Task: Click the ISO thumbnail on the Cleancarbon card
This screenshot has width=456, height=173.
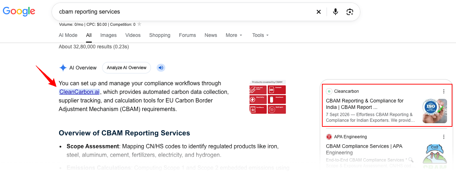Action: pos(435,111)
